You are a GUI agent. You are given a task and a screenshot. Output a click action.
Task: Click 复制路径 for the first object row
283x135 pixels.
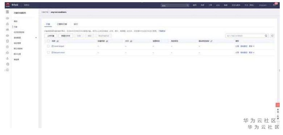(244, 46)
